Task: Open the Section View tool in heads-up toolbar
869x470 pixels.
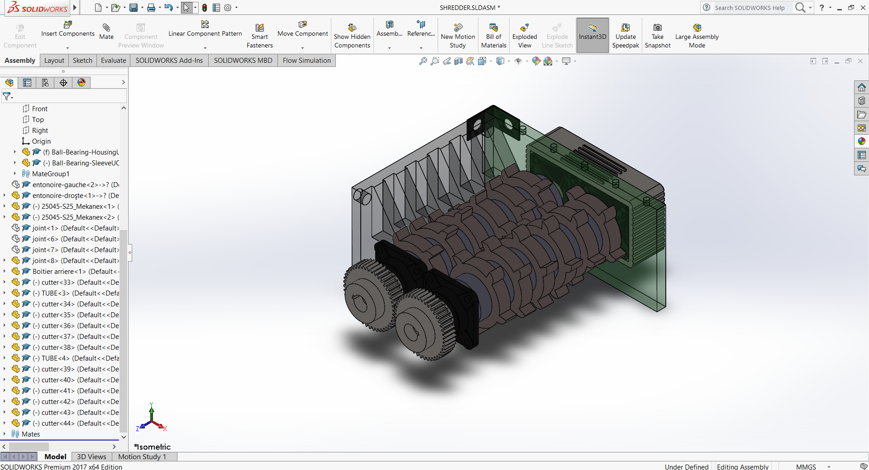Action: (x=458, y=61)
